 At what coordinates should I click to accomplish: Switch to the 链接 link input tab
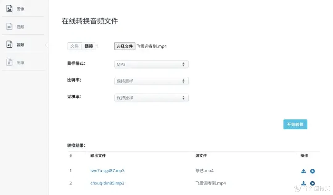click(x=88, y=46)
